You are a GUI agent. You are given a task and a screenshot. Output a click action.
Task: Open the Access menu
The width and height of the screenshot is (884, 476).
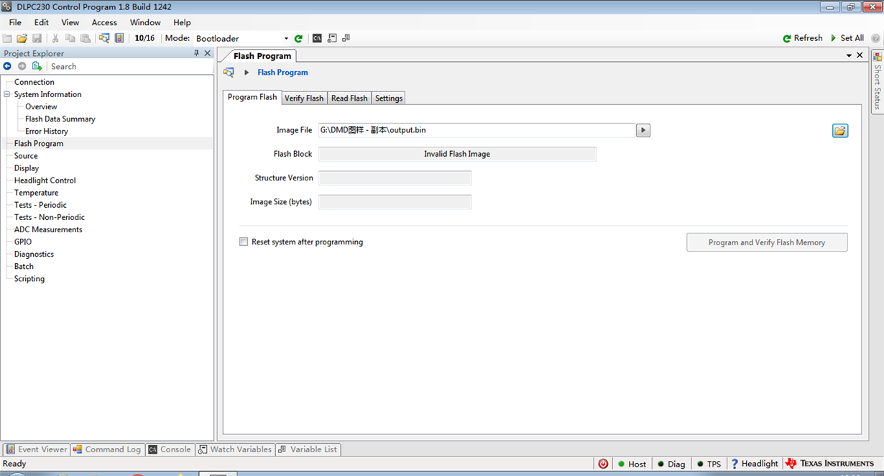[104, 22]
